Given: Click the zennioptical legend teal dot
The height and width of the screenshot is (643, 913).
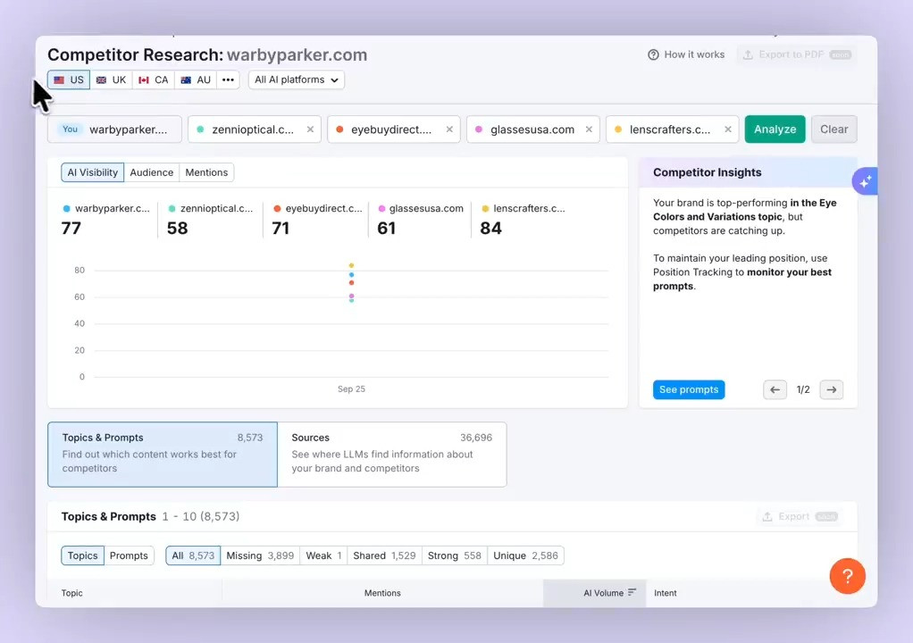Looking at the screenshot, I should [x=172, y=208].
